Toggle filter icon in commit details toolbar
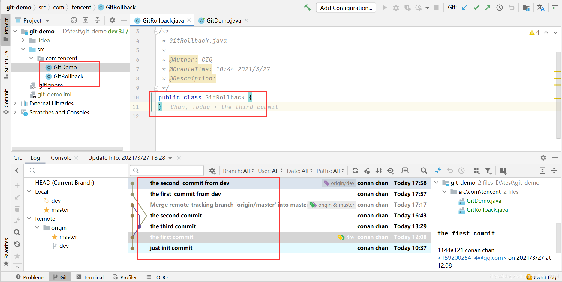 click(488, 171)
